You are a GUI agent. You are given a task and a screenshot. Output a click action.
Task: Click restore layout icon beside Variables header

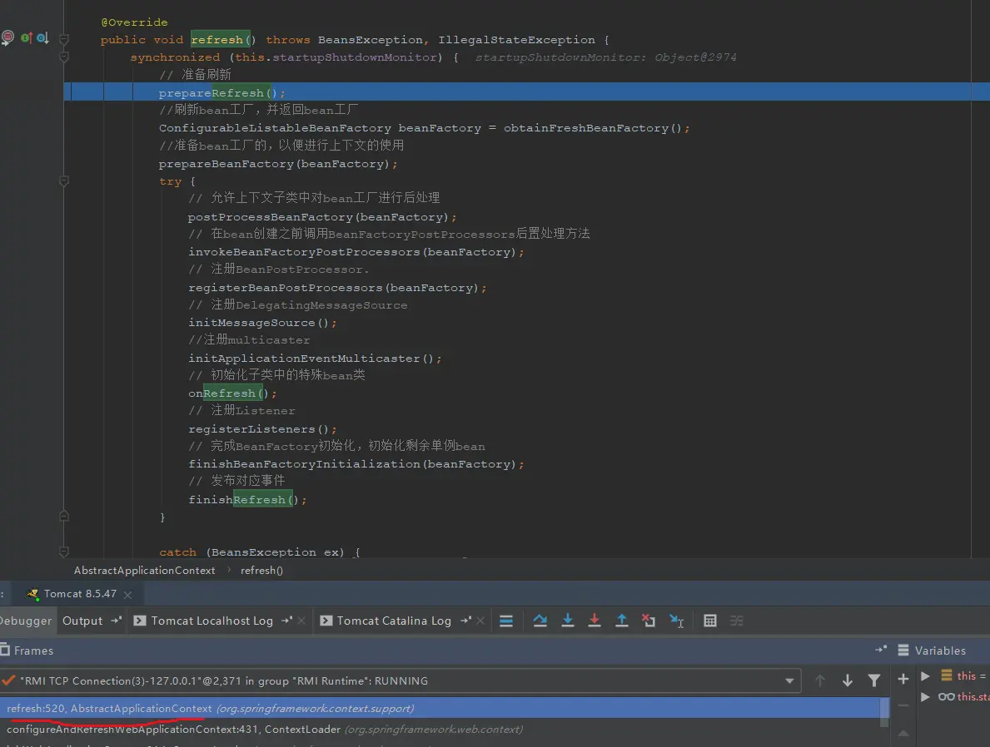coord(881,649)
